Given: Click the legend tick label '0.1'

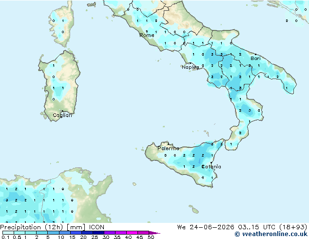Looking at the screenshot, I should [5, 237].
